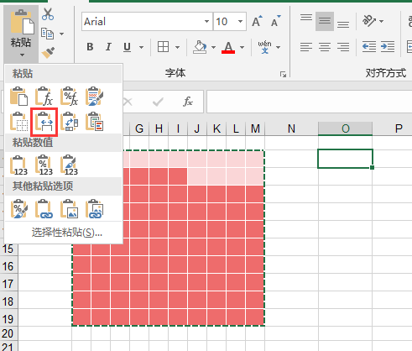
Task: Open the Arial font name dropdown
Action: (206, 22)
